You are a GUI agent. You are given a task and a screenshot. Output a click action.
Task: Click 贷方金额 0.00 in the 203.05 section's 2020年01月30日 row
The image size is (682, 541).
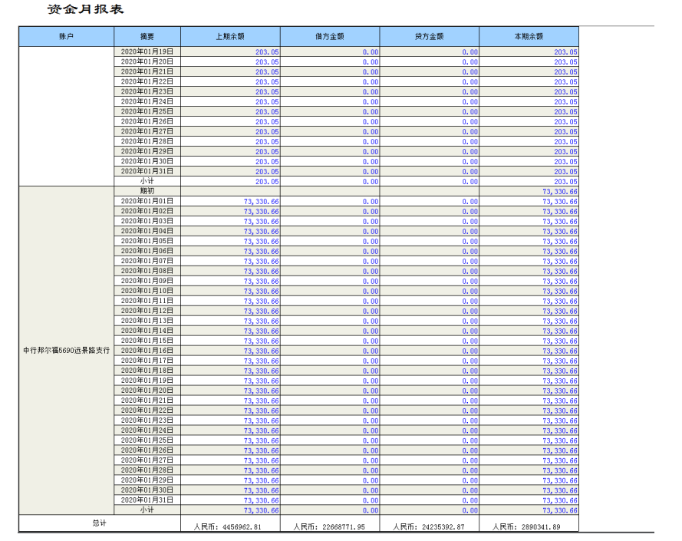pos(470,161)
